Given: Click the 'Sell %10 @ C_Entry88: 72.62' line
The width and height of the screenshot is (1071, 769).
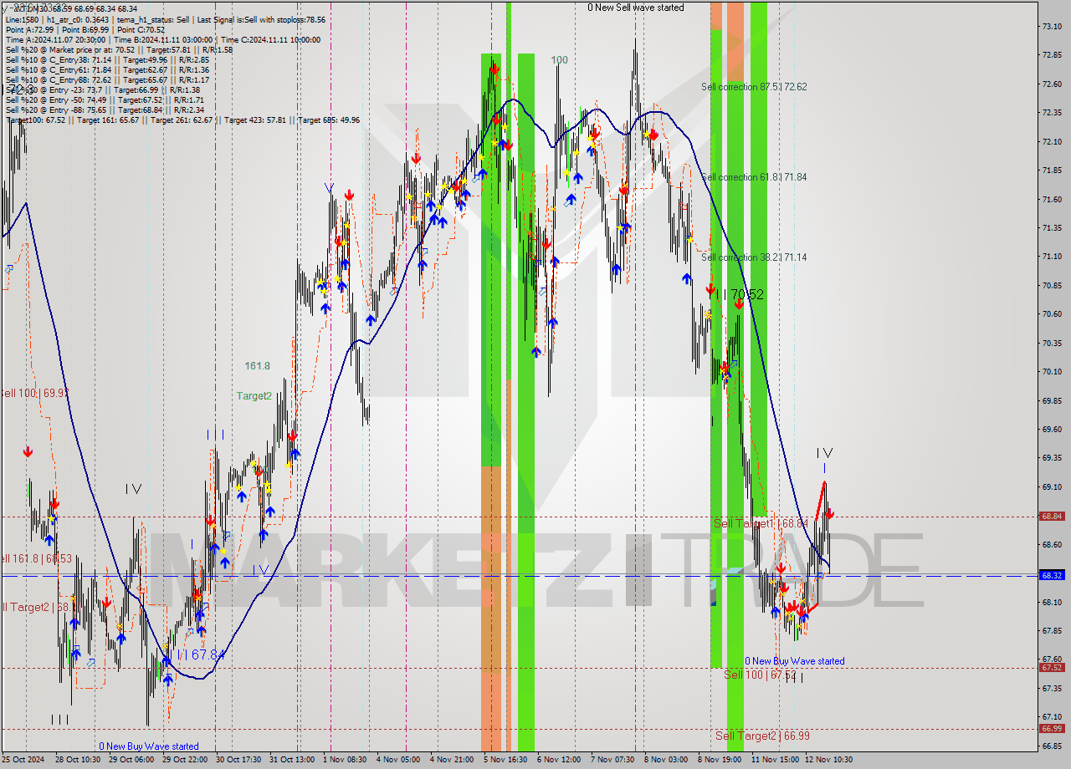Looking at the screenshot, I should (107, 80).
